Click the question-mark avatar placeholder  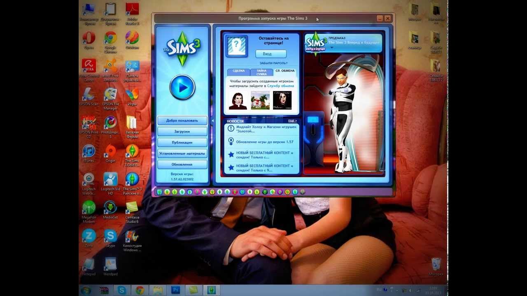point(237,46)
